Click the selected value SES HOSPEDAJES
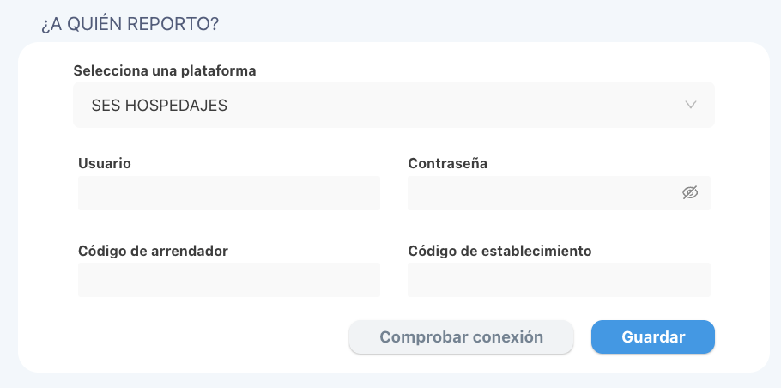781x388 pixels. point(160,106)
